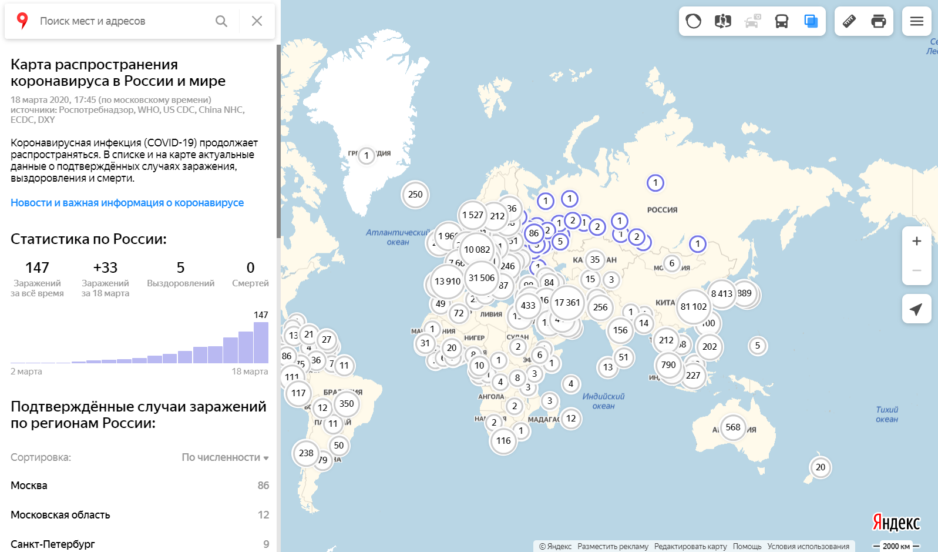Viewport: 938px width, 552px height.
Task: Click the © Яндекс footer link
Action: coord(555,546)
